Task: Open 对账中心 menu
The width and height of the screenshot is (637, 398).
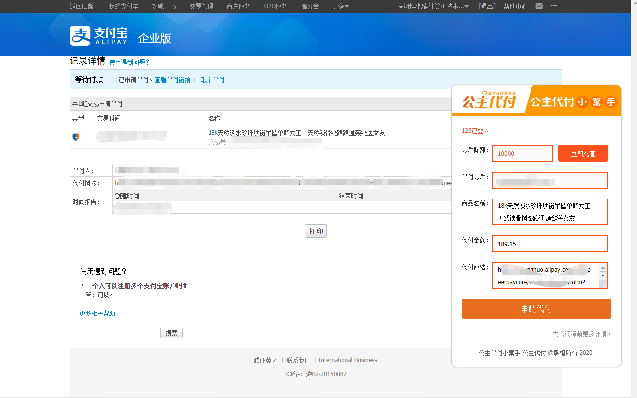Action: [x=164, y=6]
